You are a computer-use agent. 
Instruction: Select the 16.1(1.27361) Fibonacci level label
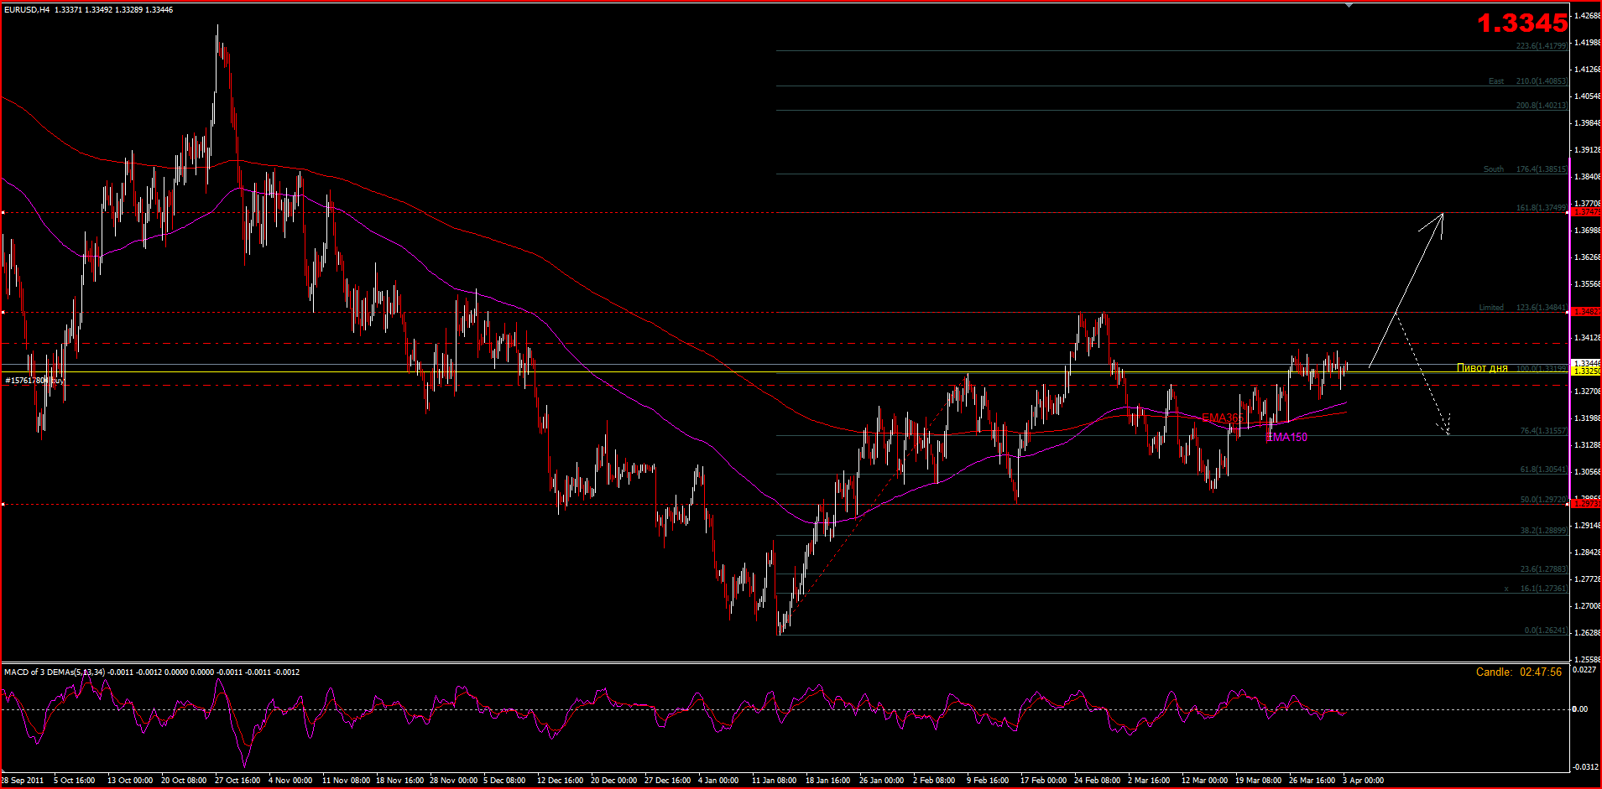point(1544,589)
